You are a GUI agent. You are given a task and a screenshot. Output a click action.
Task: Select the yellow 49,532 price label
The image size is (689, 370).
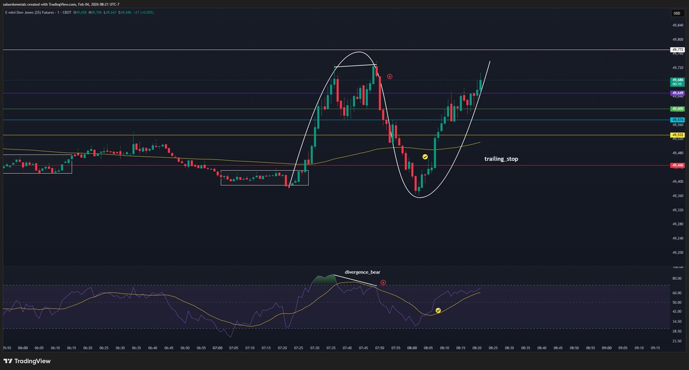pyautogui.click(x=678, y=135)
